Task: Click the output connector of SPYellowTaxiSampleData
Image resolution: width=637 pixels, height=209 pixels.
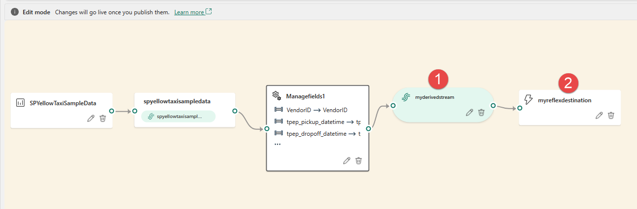Action: pyautogui.click(x=112, y=111)
